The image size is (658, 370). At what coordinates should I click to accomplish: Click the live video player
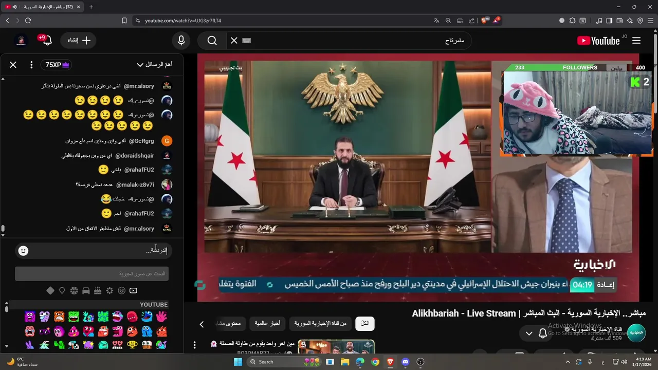[x=418, y=178]
